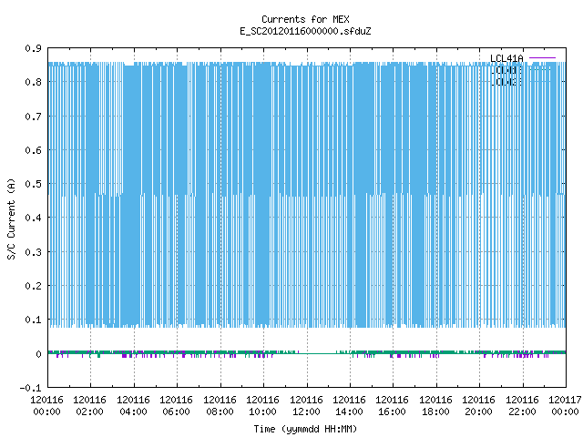Click the 0.7 y-axis tick label
583x437 pixels.
click(33, 117)
